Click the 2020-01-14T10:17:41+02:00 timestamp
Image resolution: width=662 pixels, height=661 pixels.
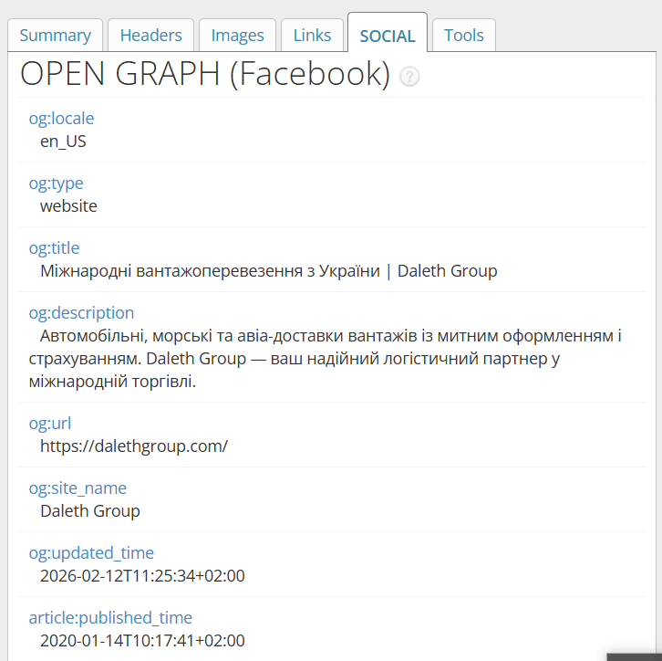(142, 640)
